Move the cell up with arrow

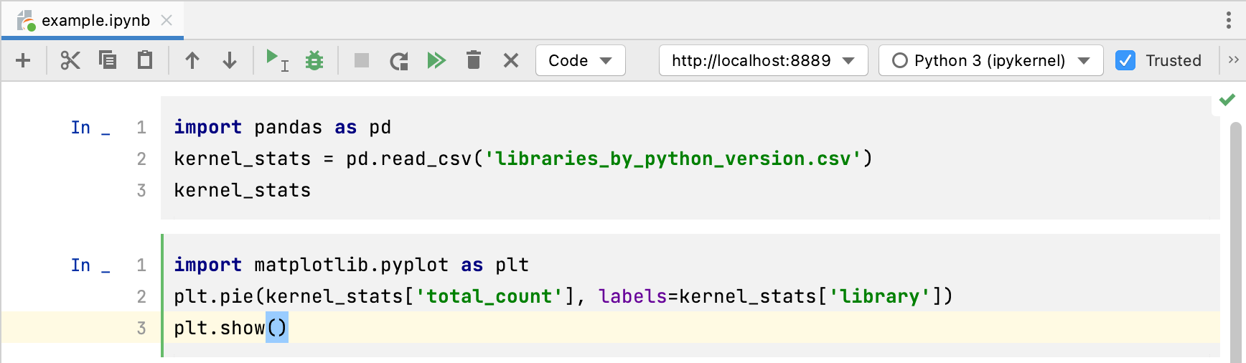point(192,60)
